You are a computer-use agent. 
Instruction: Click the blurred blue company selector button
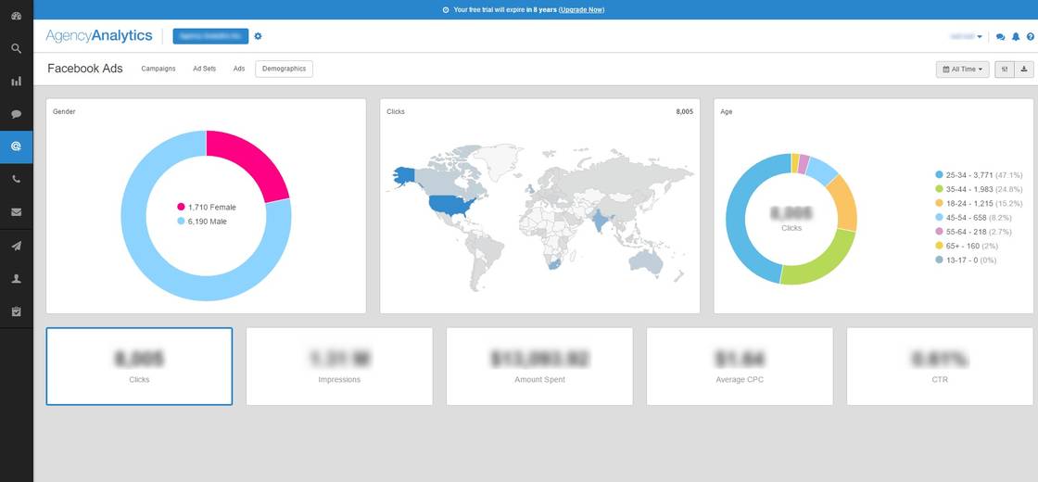[210, 36]
